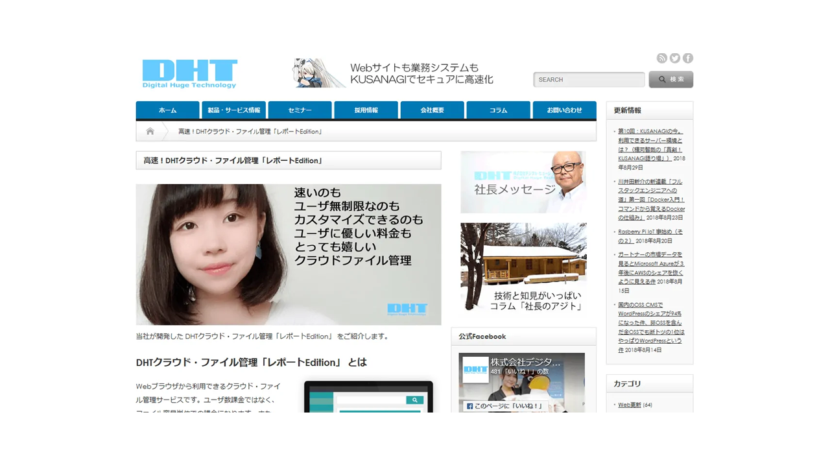The width and height of the screenshot is (830, 467).
Task: Open the Facebook icon in header
Action: (688, 58)
